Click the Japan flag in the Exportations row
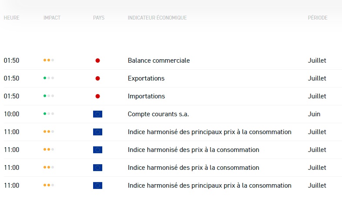The height and width of the screenshot is (199, 342). [x=97, y=78]
